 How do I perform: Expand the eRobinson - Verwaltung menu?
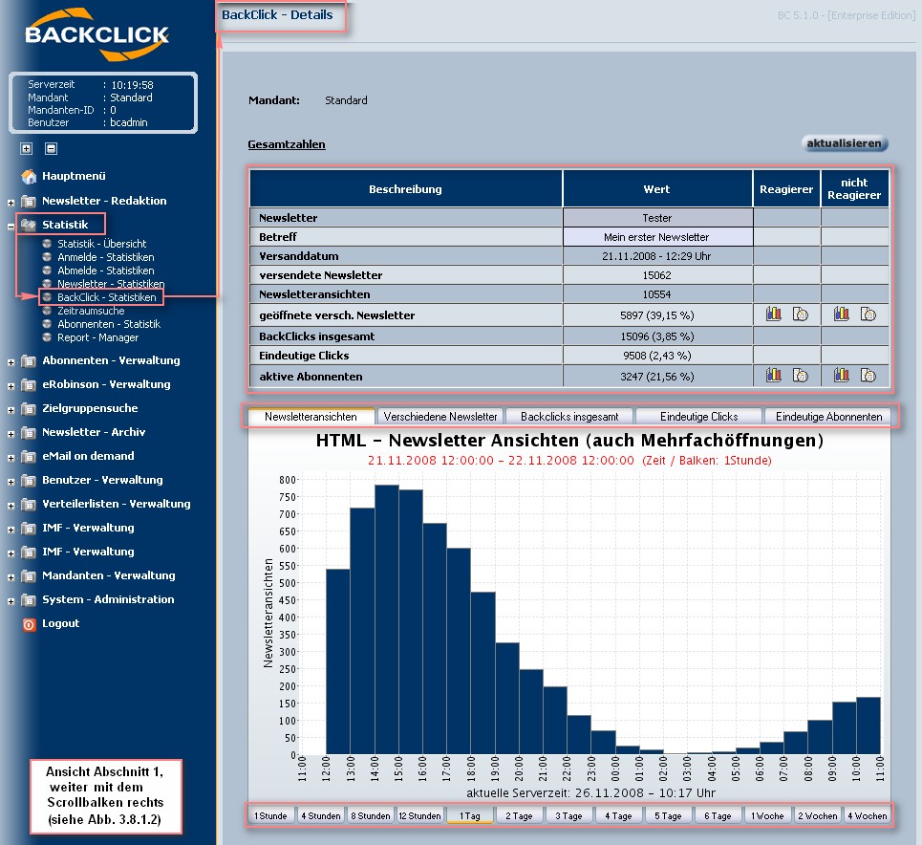coord(11,386)
